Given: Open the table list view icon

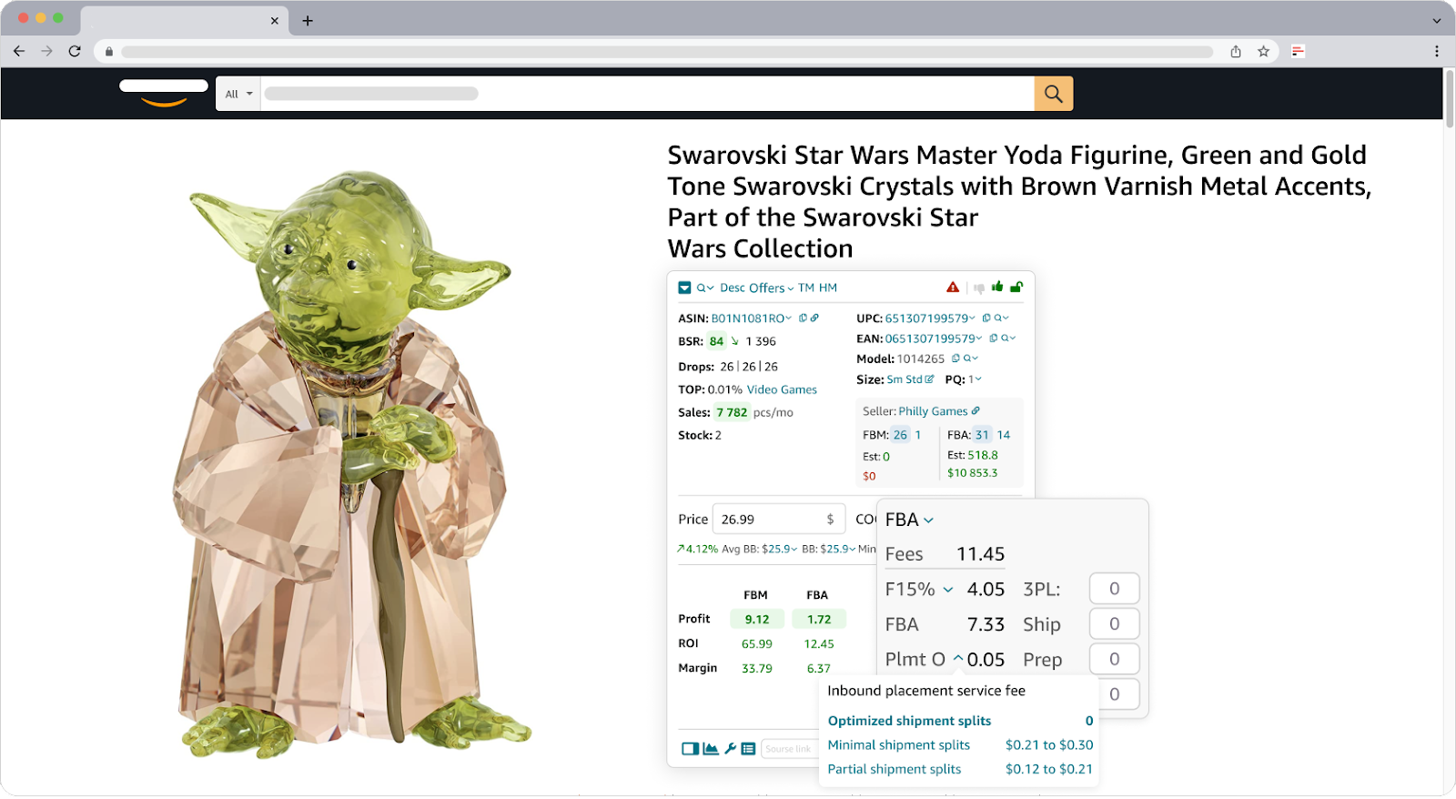Looking at the screenshot, I should click(x=748, y=749).
